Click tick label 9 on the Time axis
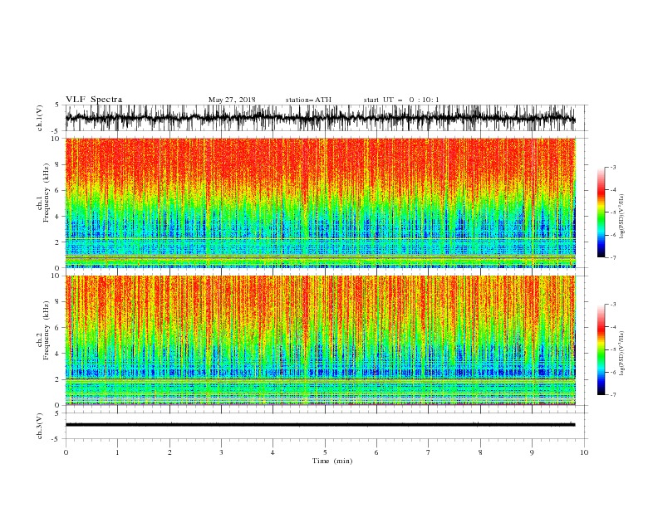 [532, 452]
